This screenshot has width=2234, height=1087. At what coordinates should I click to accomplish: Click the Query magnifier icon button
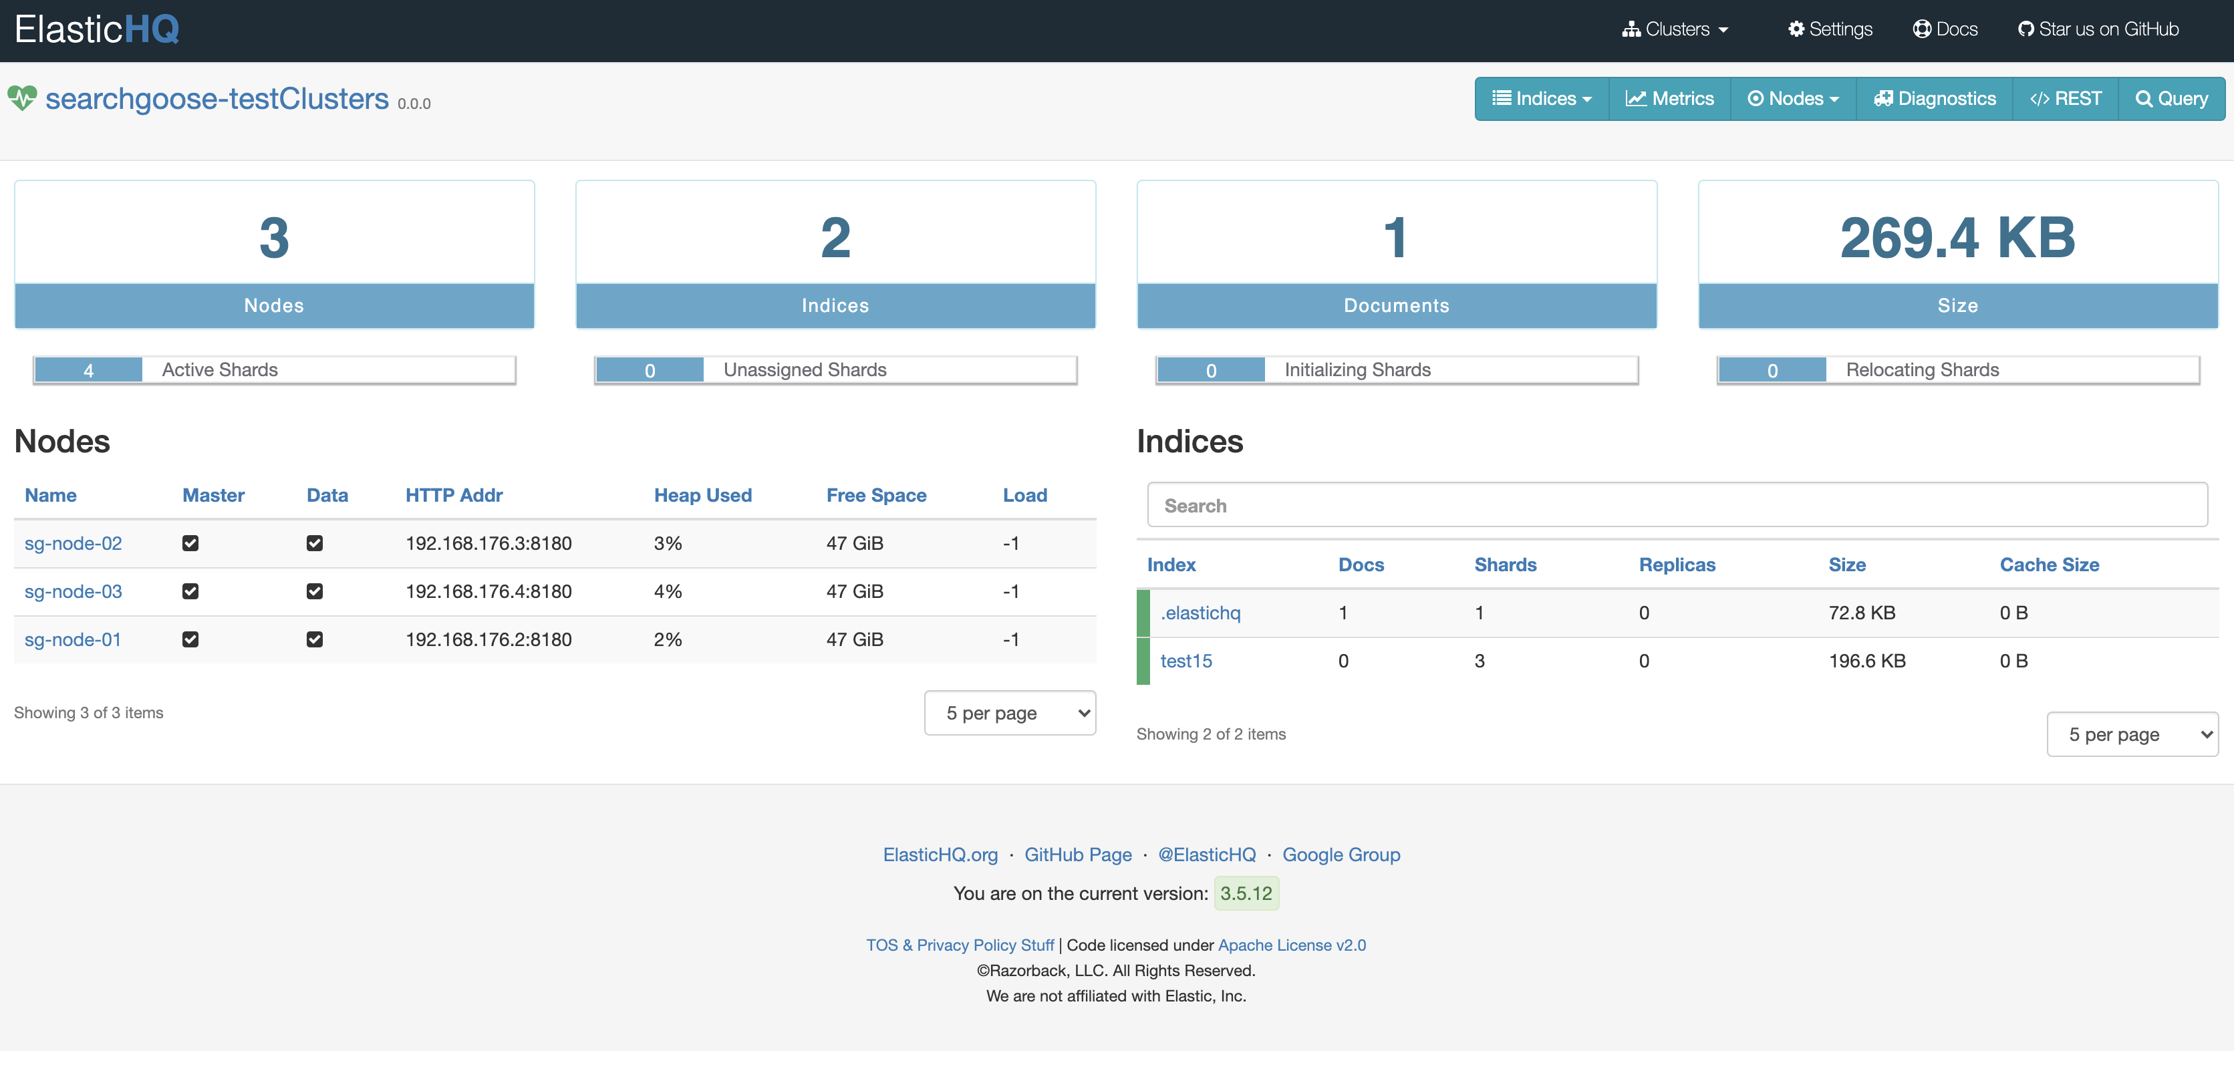coord(2144,99)
